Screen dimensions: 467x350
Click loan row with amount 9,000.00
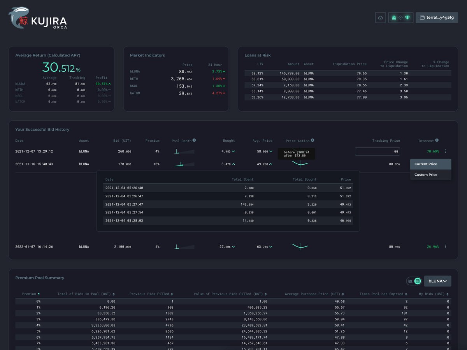coord(348,91)
